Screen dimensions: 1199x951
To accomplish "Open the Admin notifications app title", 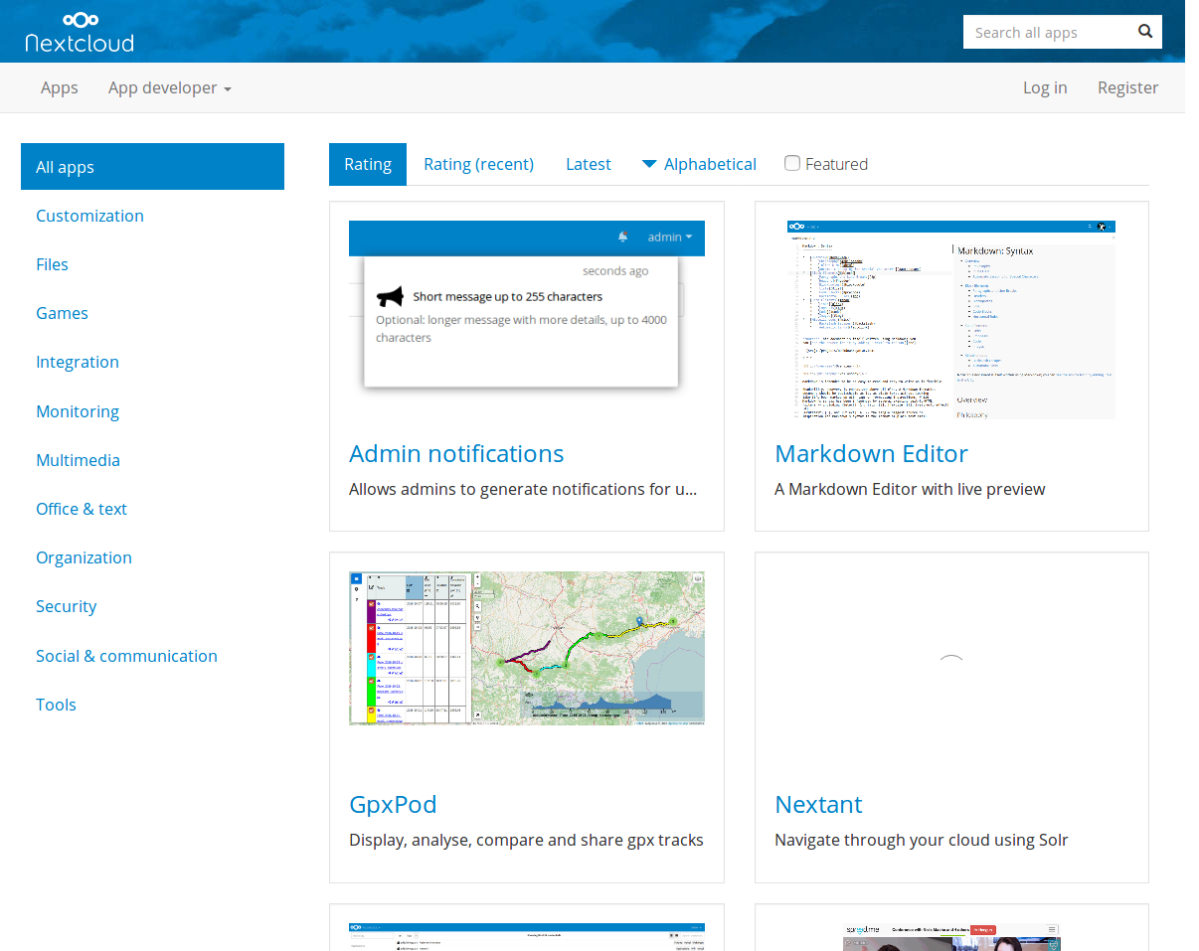I will click(x=456, y=453).
